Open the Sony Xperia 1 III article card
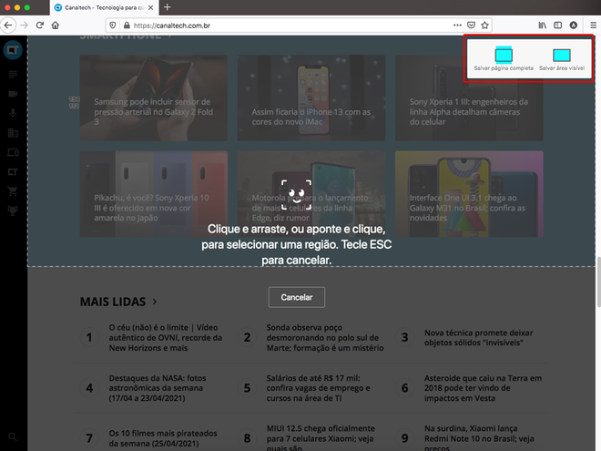 (x=469, y=97)
